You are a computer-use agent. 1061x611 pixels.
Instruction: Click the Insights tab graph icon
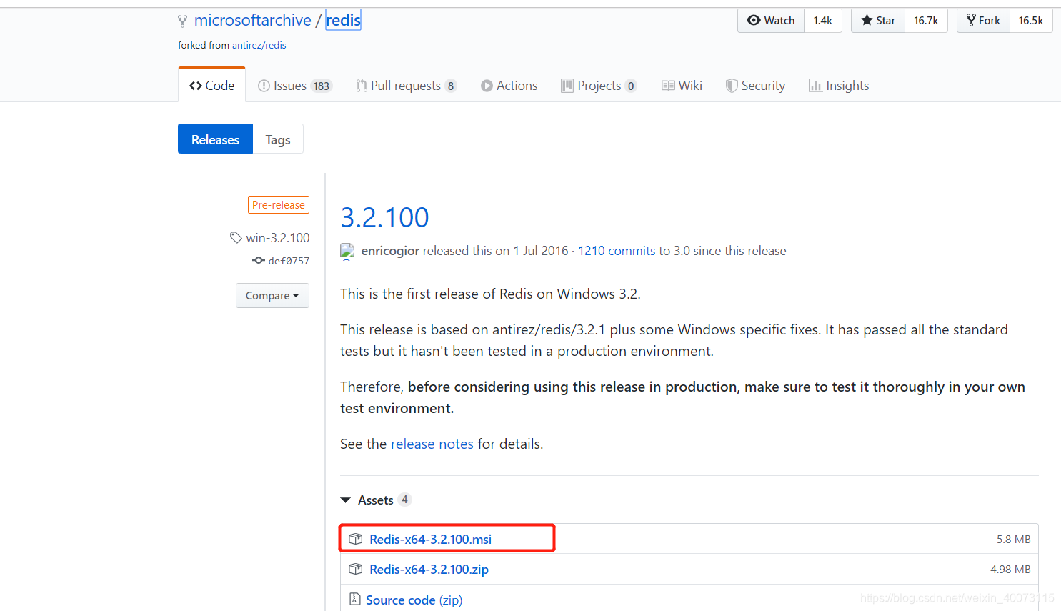pos(815,86)
